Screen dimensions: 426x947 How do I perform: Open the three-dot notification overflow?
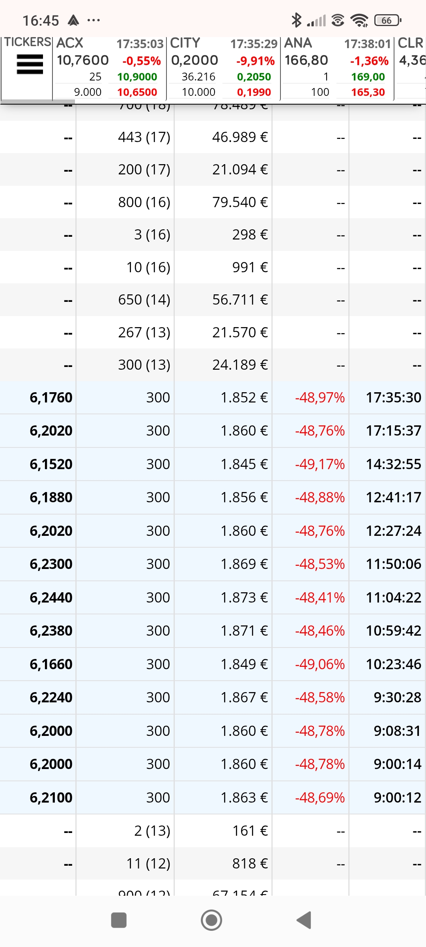(93, 20)
